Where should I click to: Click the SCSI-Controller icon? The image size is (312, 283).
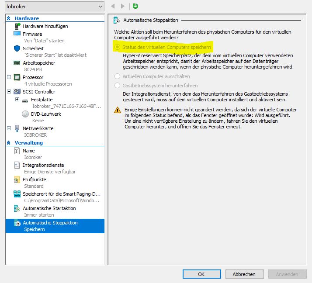pos(17,91)
